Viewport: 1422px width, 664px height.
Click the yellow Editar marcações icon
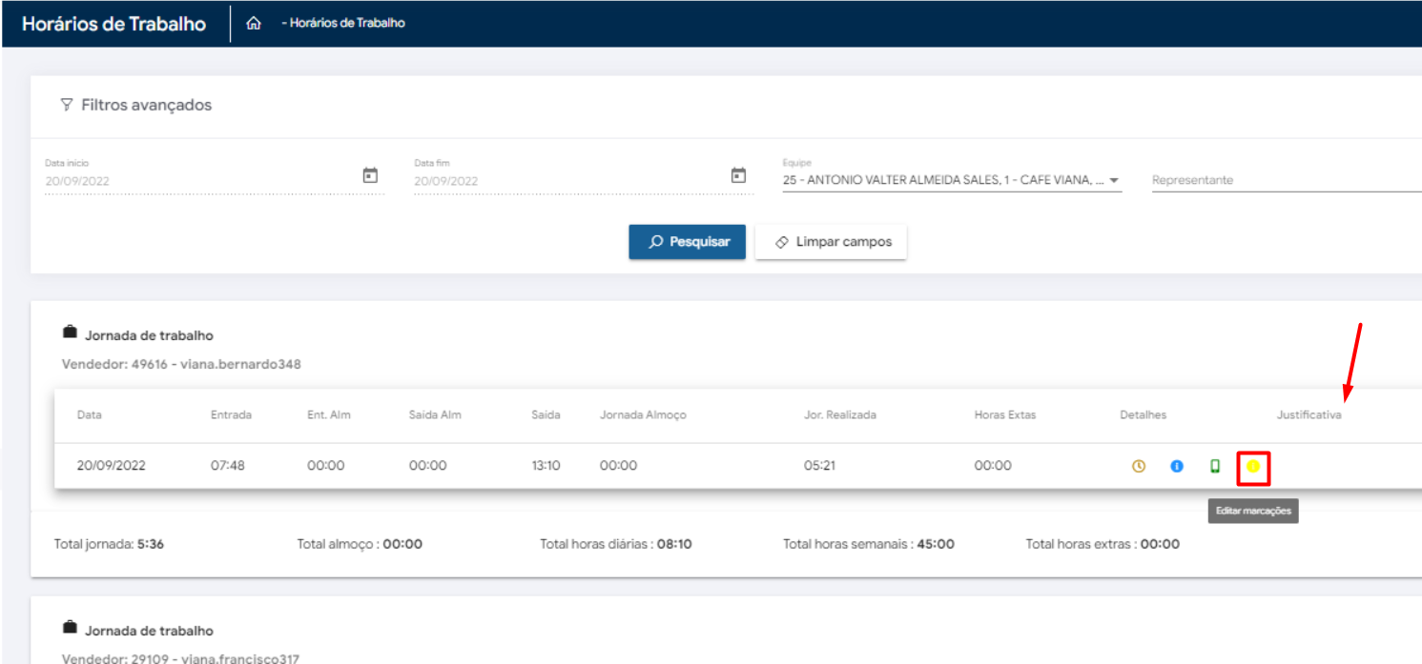[1253, 467]
